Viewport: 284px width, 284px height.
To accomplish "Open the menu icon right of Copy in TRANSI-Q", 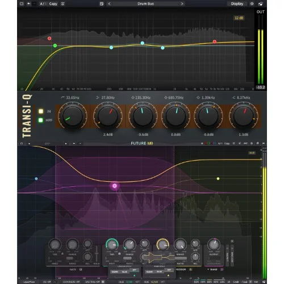I will (x=62, y=3).
